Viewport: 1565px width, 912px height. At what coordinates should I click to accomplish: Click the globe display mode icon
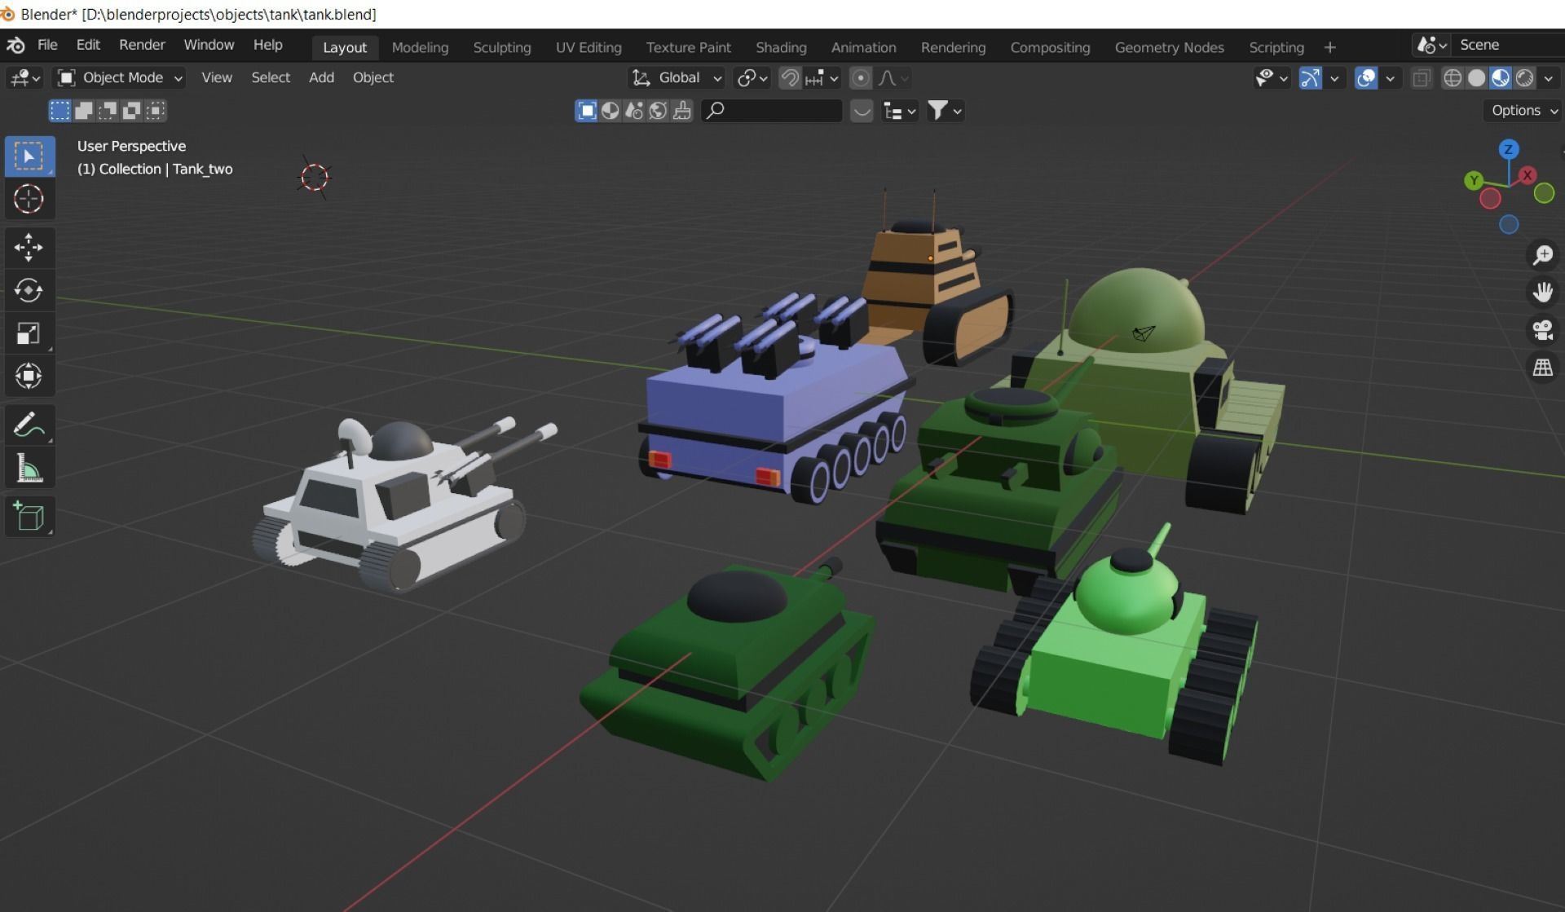(x=658, y=111)
